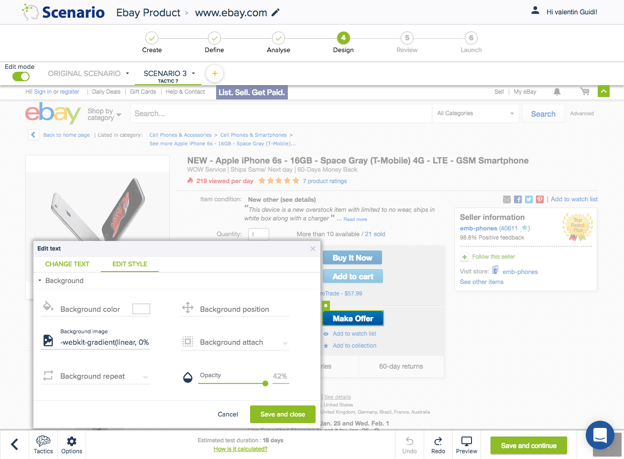Go to the Review step
Image resolution: width=624 pixels, height=459 pixels.
(407, 43)
